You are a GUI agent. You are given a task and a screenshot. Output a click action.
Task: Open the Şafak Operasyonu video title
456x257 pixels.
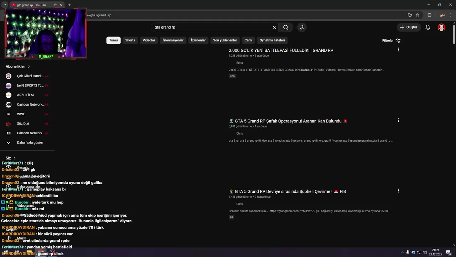[x=288, y=121]
